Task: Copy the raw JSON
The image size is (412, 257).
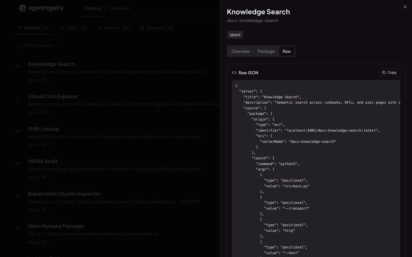Action: pyautogui.click(x=389, y=73)
